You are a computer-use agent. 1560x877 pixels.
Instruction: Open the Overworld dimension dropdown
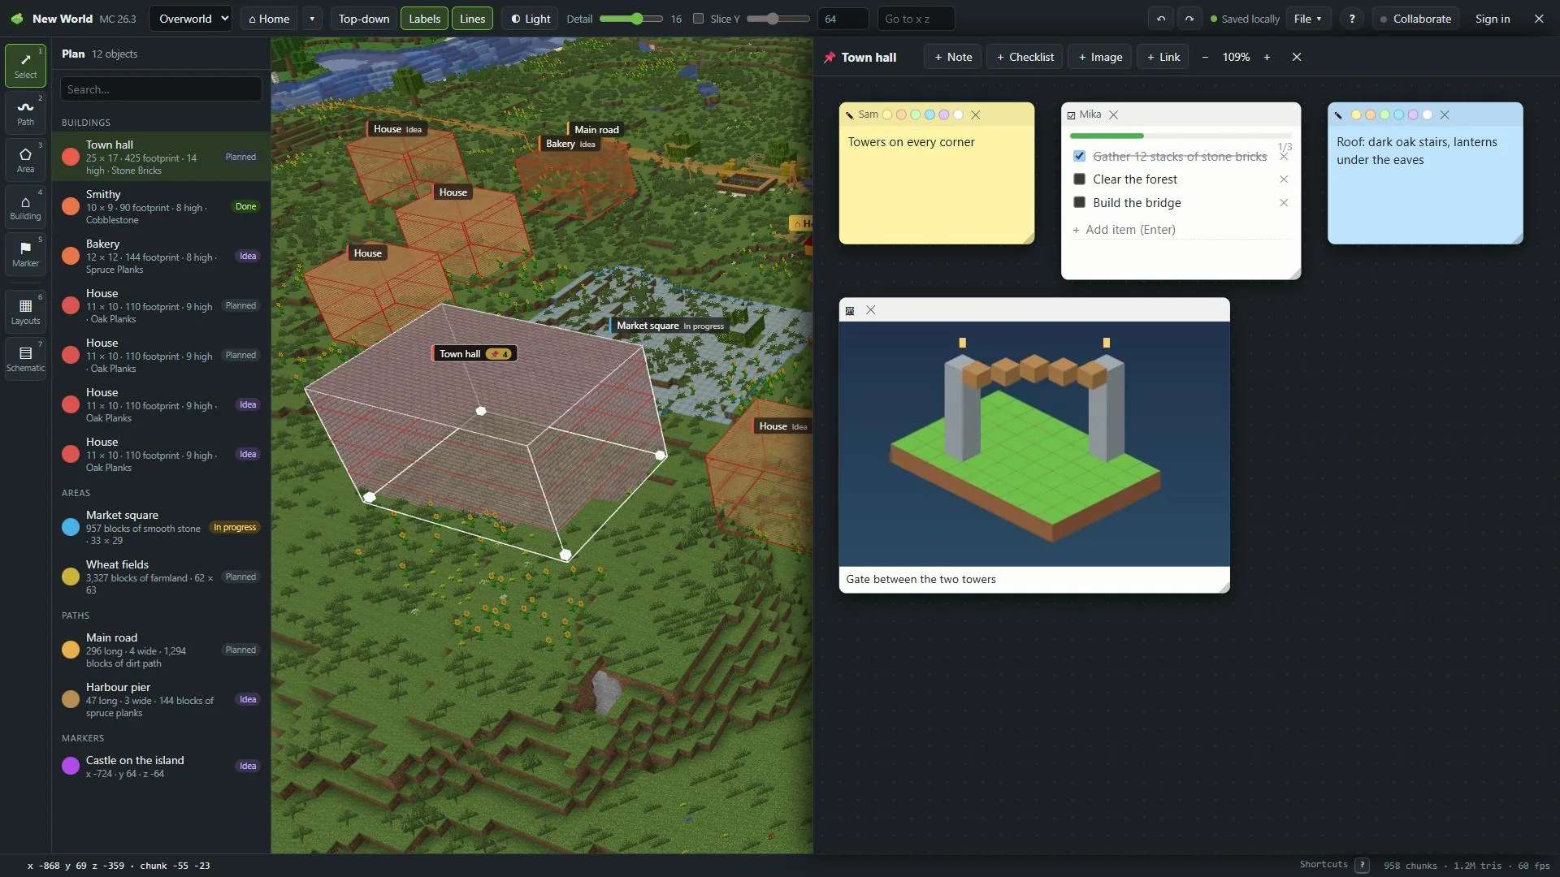coord(191,19)
